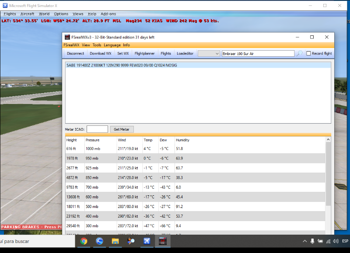Click the Disconnect toolbar button

tap(75, 53)
